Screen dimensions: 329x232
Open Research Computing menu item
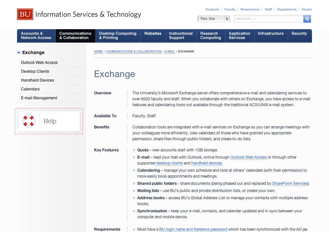coord(210,36)
